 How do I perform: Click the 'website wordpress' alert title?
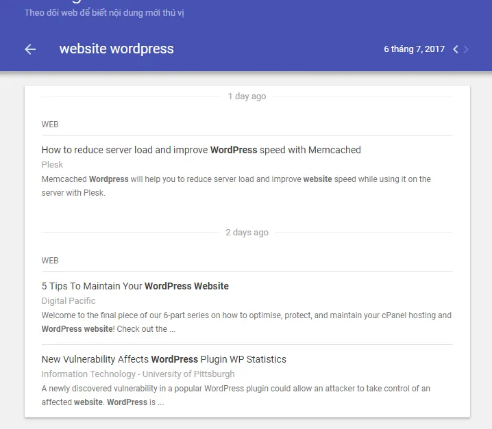click(116, 49)
